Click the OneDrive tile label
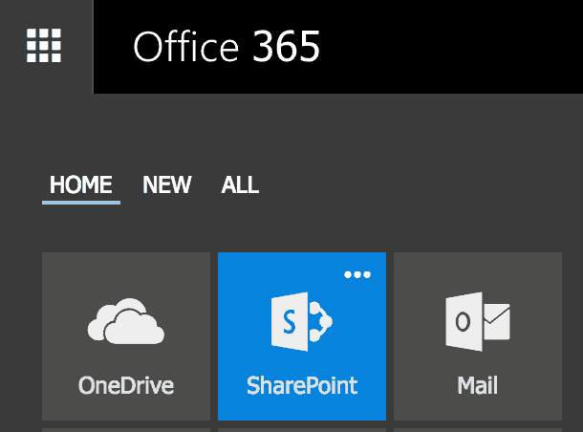583x432 pixels. point(126,385)
